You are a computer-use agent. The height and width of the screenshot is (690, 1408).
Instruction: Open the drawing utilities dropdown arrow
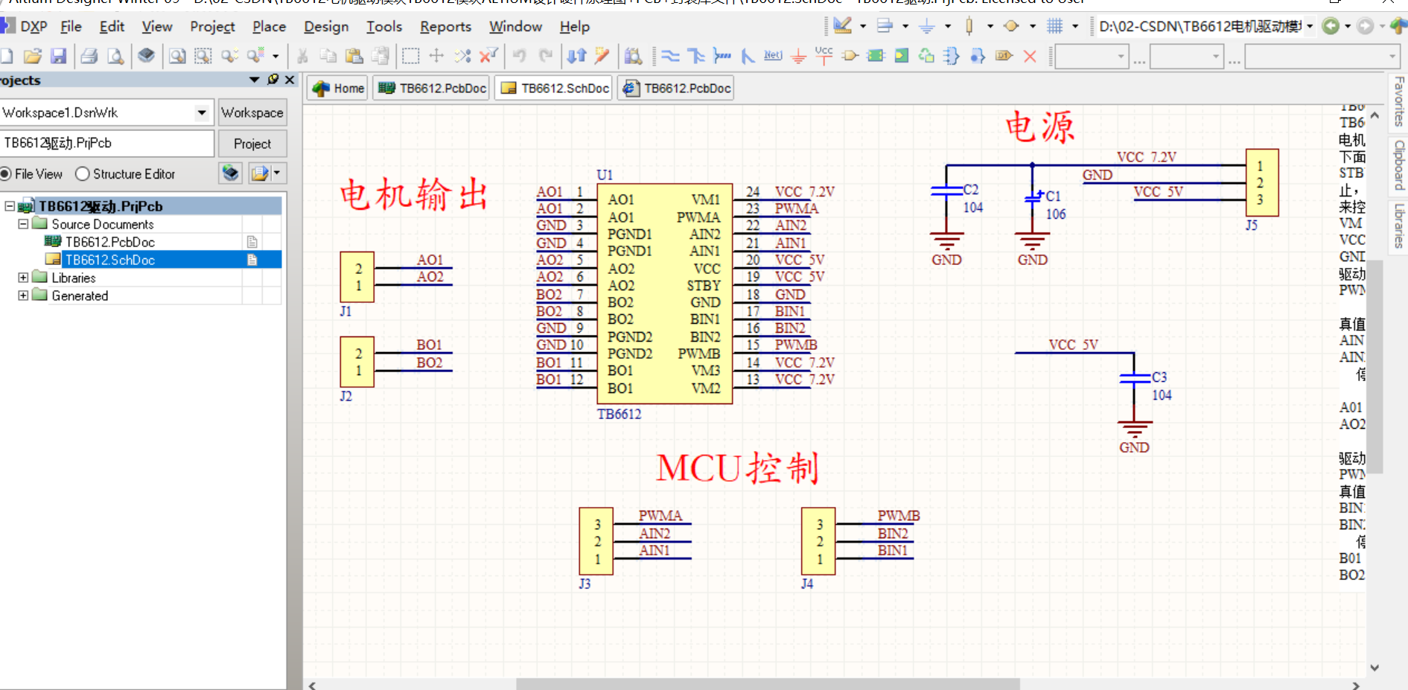862,26
